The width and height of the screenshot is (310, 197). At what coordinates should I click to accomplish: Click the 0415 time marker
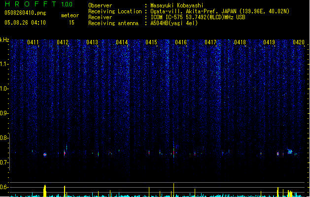click(151, 42)
